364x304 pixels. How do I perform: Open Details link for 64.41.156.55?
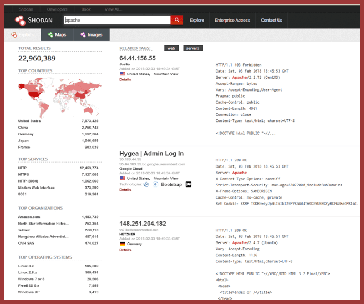click(125, 79)
